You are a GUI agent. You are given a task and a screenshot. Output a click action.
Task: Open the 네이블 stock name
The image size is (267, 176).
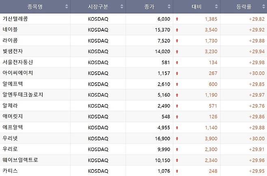[10, 30]
